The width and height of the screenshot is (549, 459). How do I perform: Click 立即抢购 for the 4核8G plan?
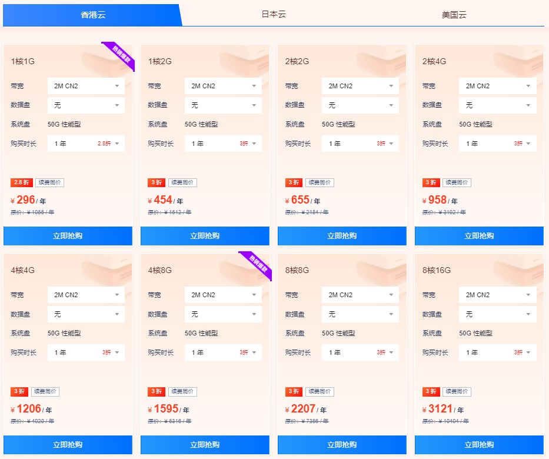tap(205, 445)
